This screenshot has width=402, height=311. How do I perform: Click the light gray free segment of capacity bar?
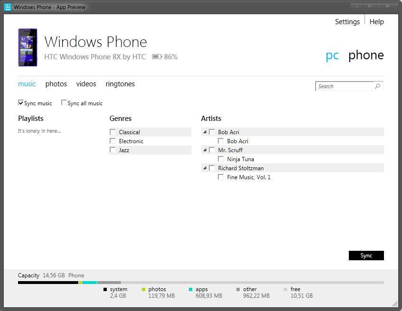[x=252, y=283]
